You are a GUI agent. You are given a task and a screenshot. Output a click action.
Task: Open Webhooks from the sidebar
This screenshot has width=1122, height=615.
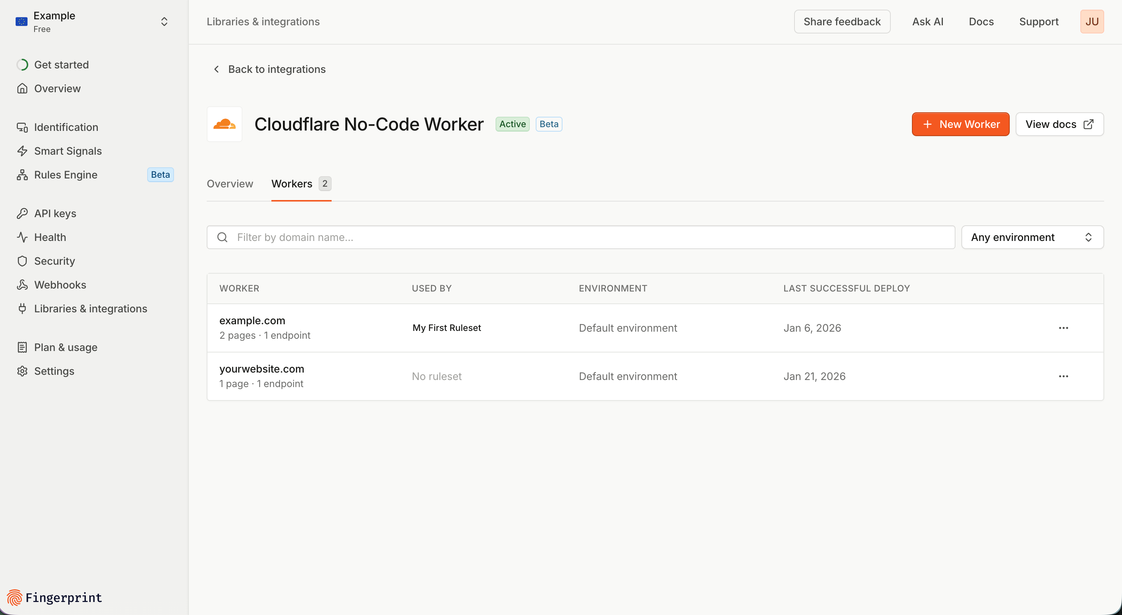point(60,285)
